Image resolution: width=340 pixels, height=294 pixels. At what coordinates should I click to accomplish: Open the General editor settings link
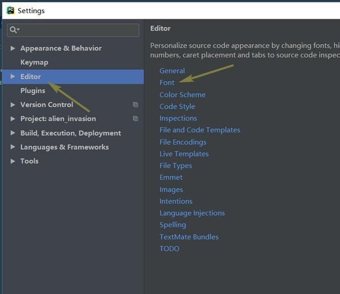172,71
